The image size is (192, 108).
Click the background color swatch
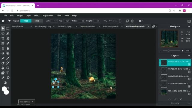[x=6, y=92]
